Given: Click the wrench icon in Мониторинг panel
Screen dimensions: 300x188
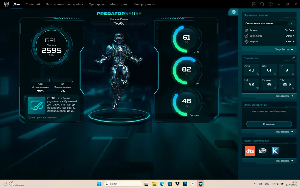Looking at the screenshot, I should click(x=294, y=58).
